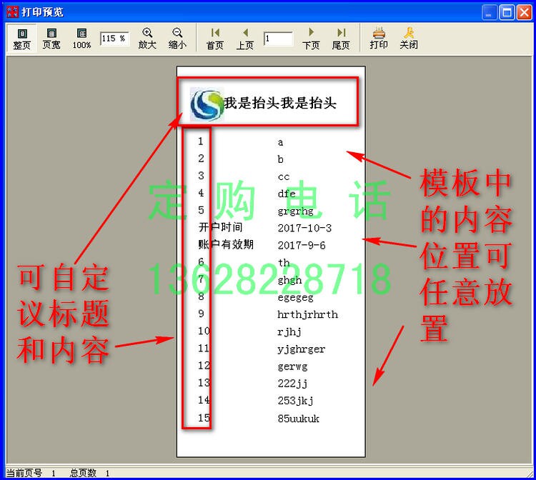The height and width of the screenshot is (480, 536).
Task: Click the value 222jj
Action: (292, 384)
